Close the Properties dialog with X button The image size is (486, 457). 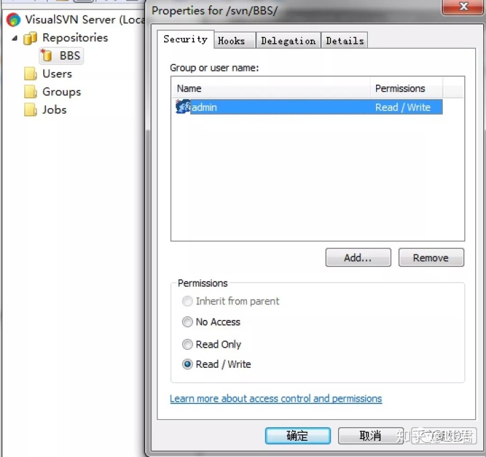click(x=463, y=6)
